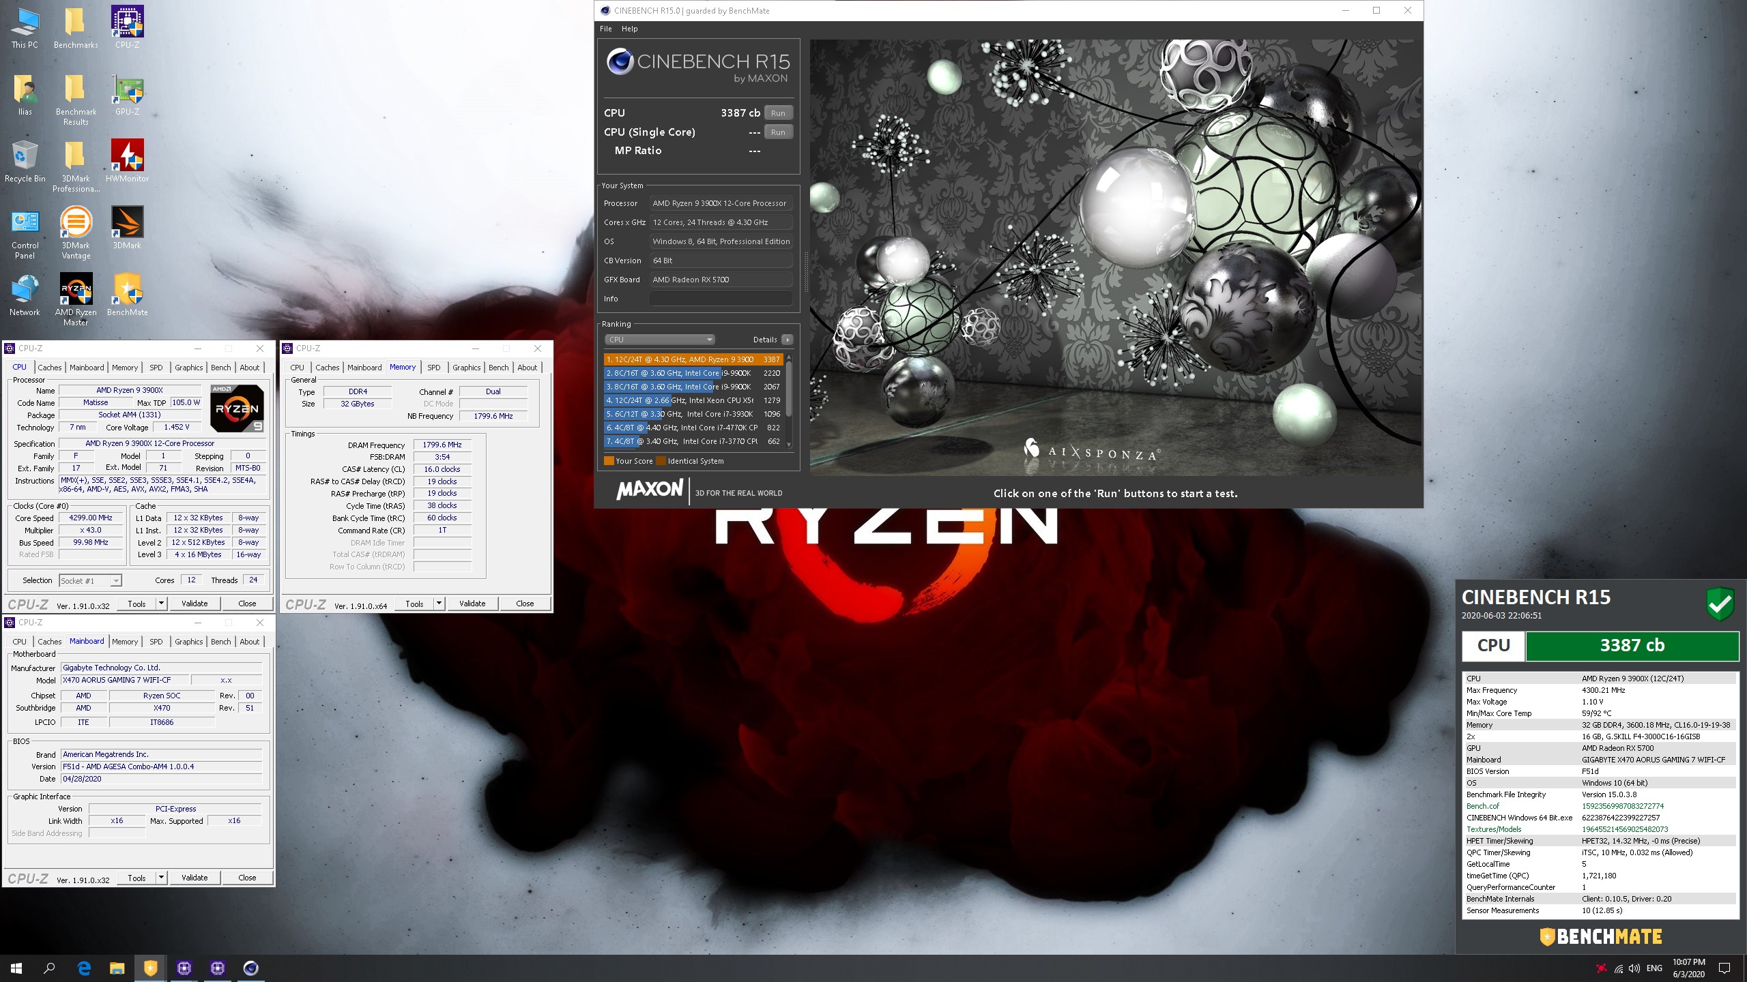Open the Benchmarks folder on desktop

click(76, 27)
